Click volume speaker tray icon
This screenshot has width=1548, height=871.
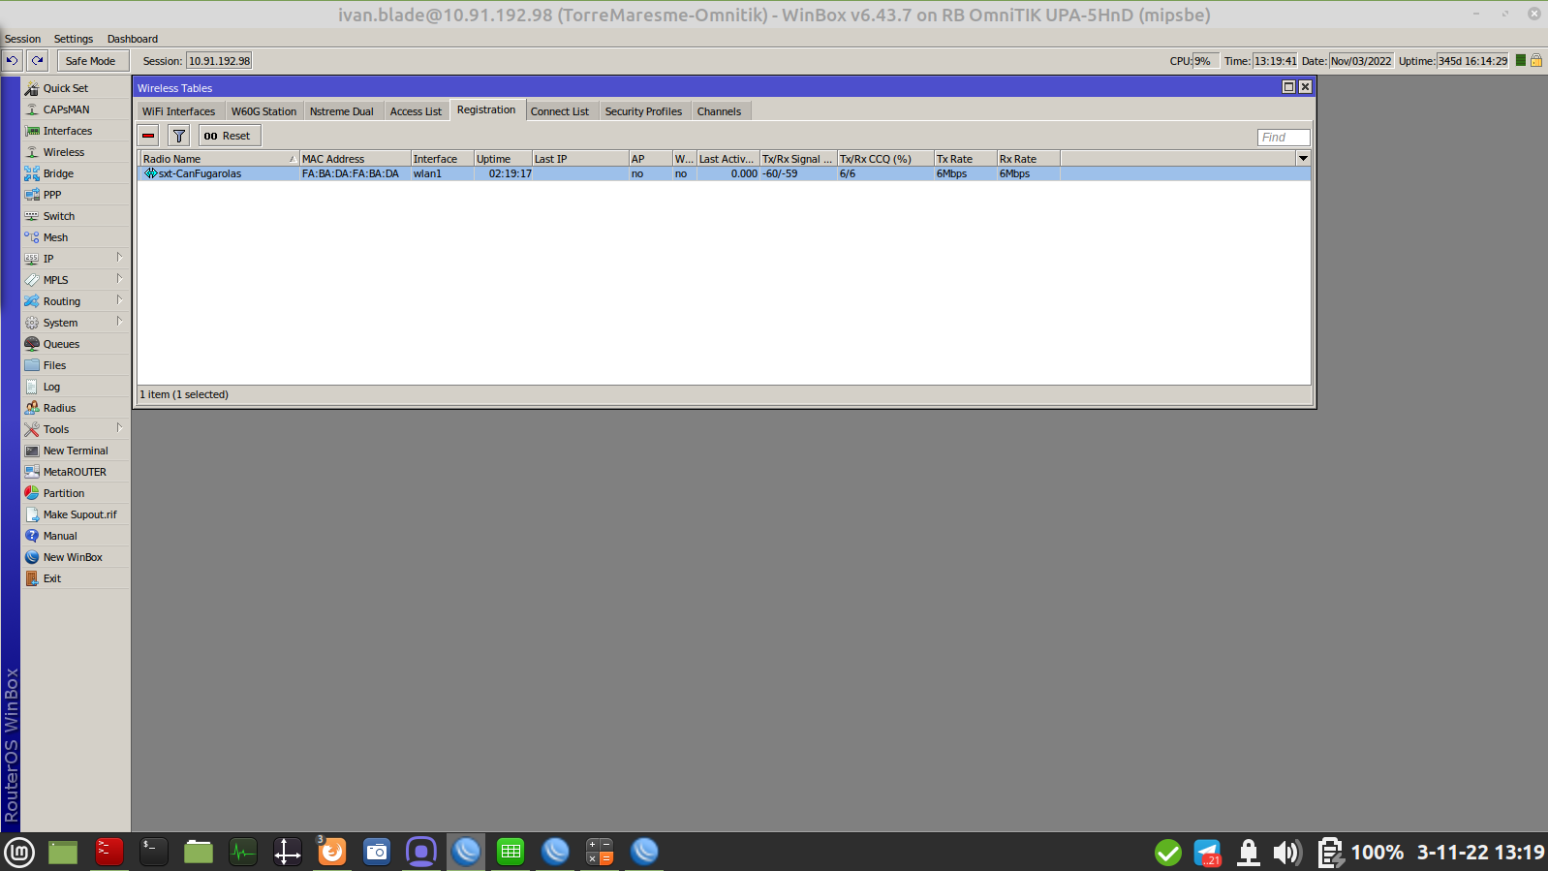tap(1287, 853)
